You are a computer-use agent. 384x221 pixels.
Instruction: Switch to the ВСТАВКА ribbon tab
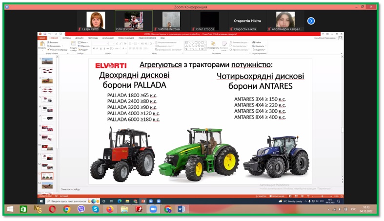[x=67, y=38]
